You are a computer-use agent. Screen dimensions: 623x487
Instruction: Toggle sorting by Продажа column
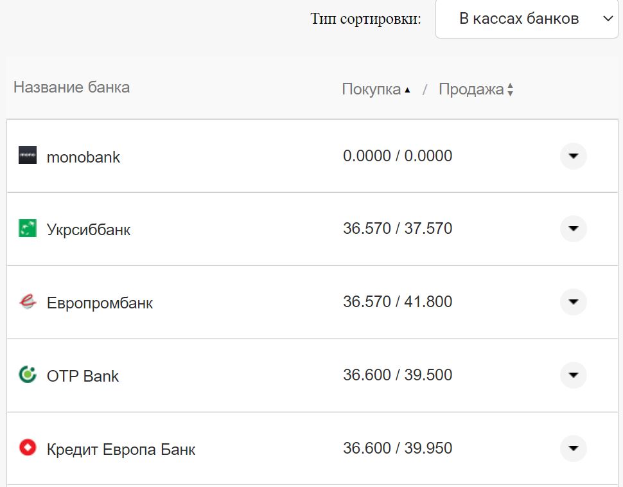click(471, 89)
